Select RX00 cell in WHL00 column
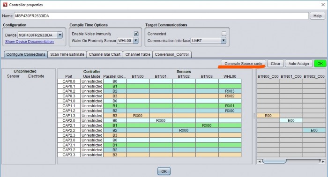Image resolution: width=328 pixels, height=177 pixels. 230,111
